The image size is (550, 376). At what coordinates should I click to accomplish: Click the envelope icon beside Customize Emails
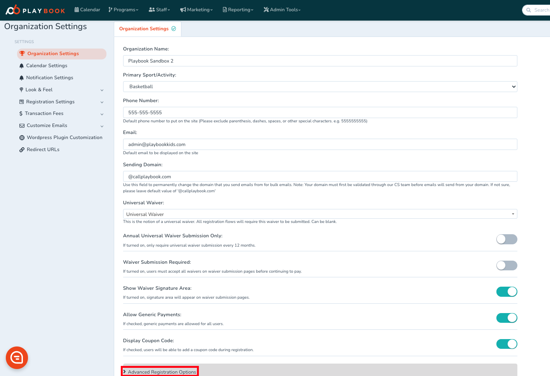pyautogui.click(x=22, y=126)
